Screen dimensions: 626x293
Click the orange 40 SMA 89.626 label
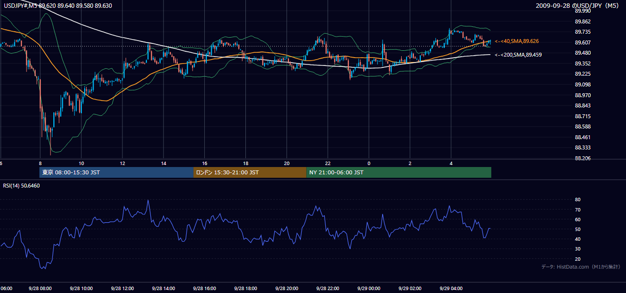[517, 42]
